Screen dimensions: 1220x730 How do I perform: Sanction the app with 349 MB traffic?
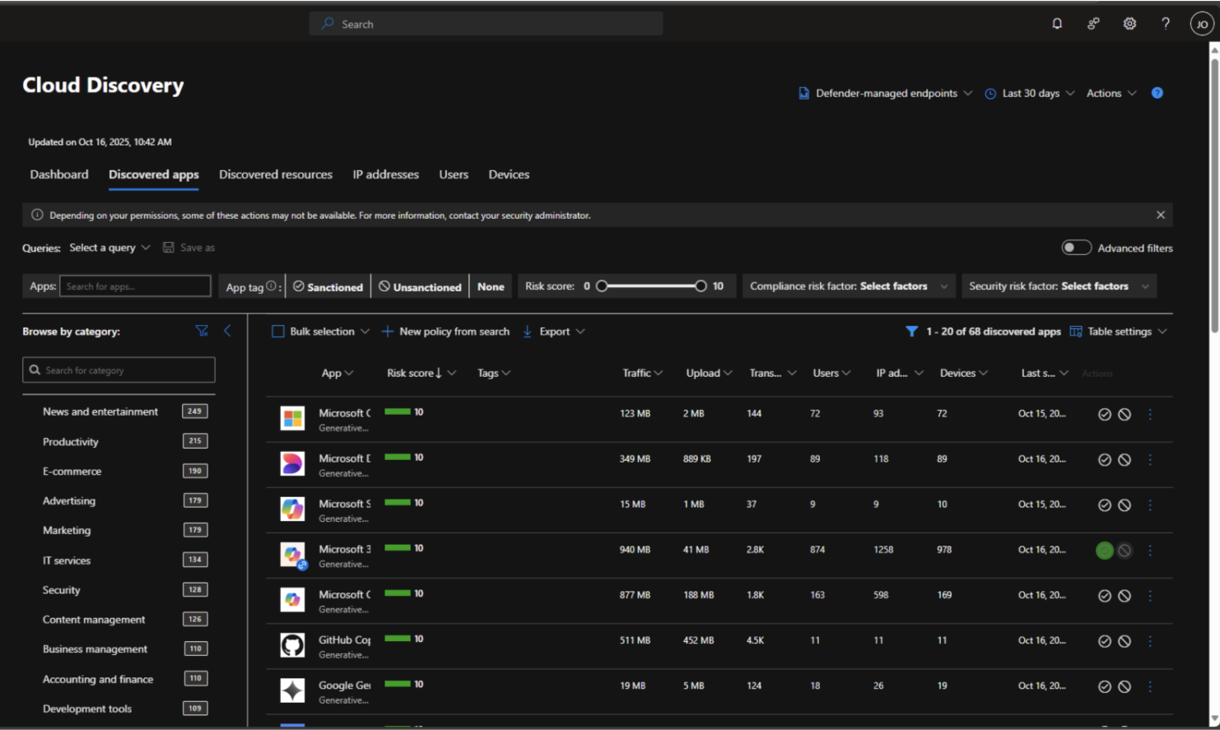click(x=1105, y=460)
